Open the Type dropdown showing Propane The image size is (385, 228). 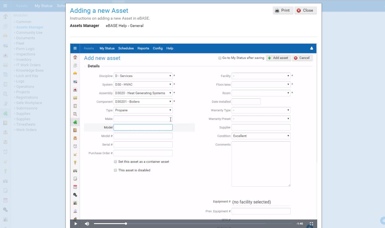pos(143,110)
